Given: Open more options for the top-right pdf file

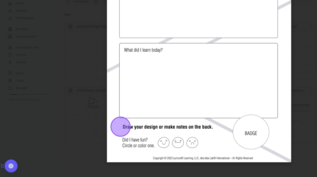Looking at the screenshot, I should pos(311,27).
